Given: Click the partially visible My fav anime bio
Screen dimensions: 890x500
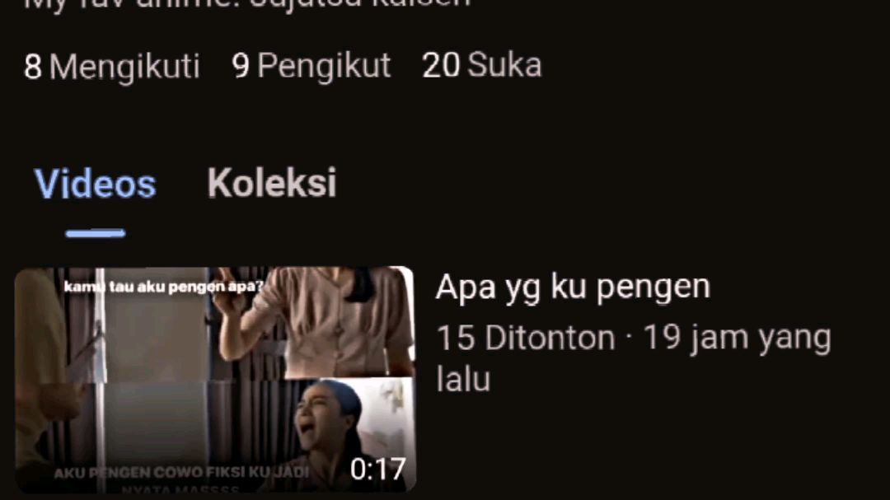Looking at the screenshot, I should click(247, 3).
